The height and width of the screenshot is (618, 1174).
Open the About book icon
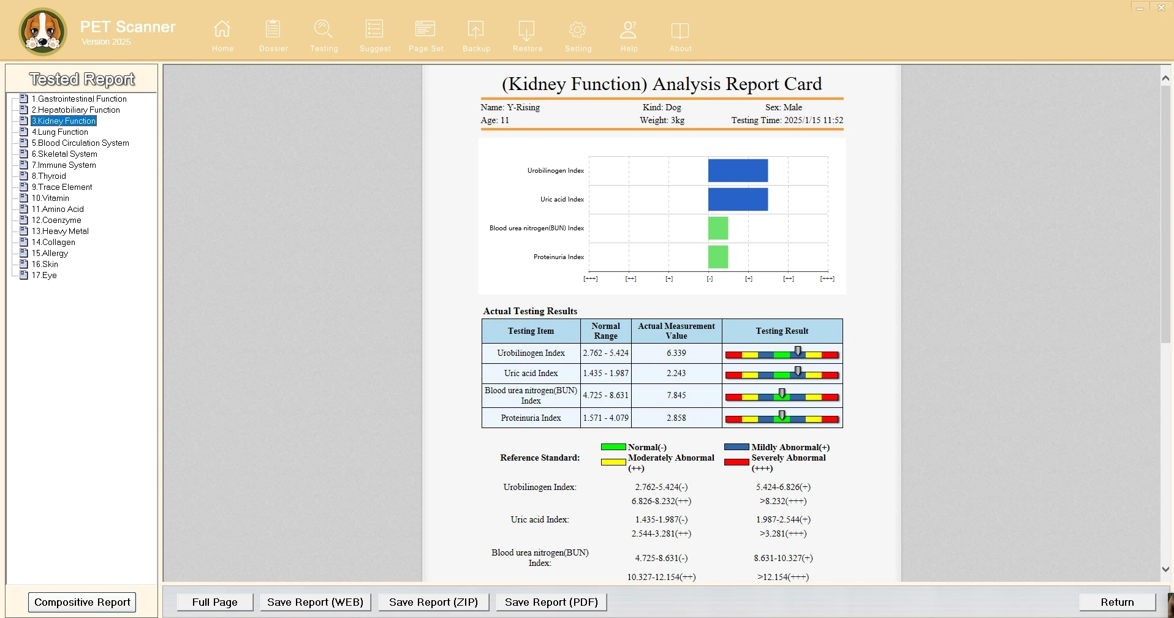[680, 29]
